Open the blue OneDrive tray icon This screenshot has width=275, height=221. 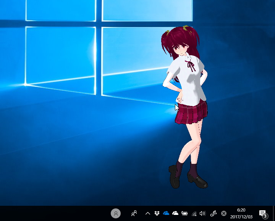(166, 213)
